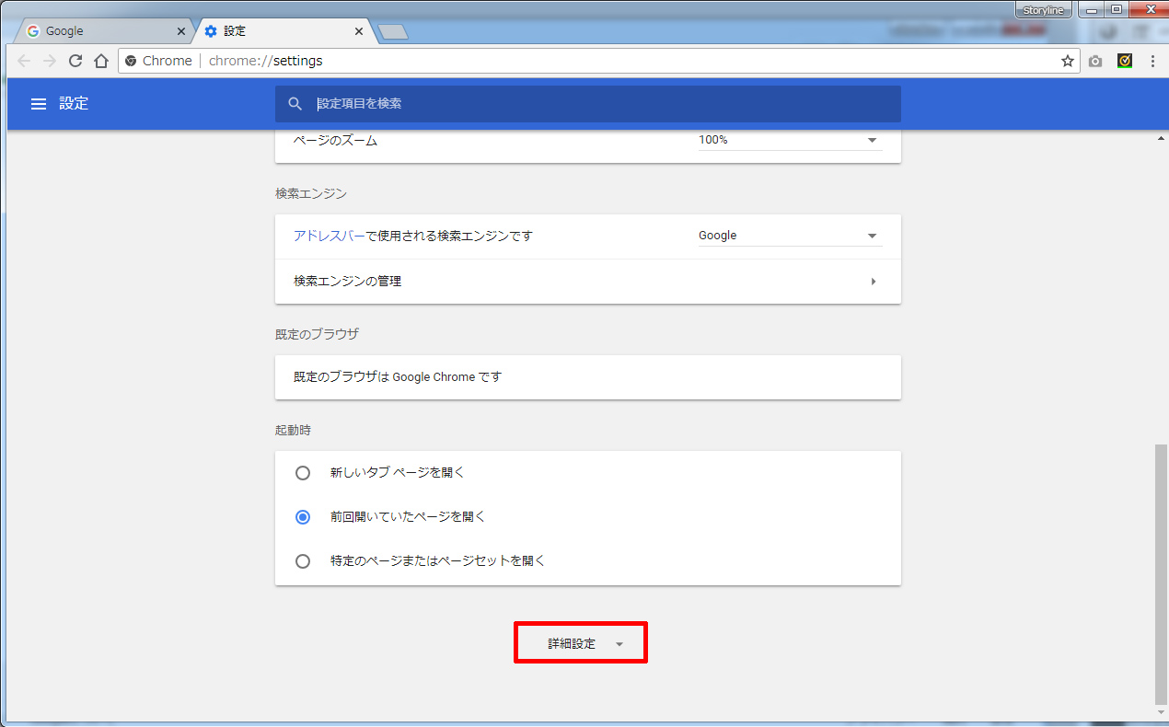The height and width of the screenshot is (727, 1169).
Task: Click the home page icon
Action: [x=101, y=61]
